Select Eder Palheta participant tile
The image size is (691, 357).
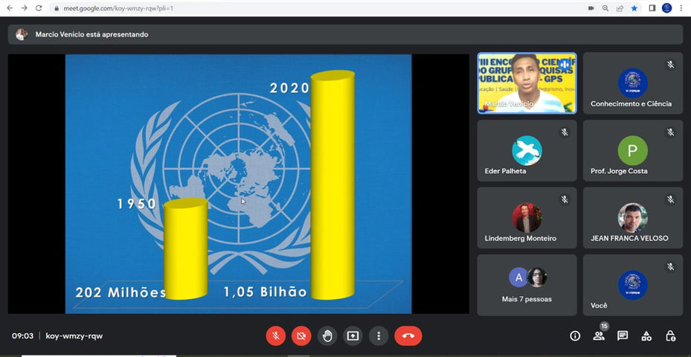(527, 151)
